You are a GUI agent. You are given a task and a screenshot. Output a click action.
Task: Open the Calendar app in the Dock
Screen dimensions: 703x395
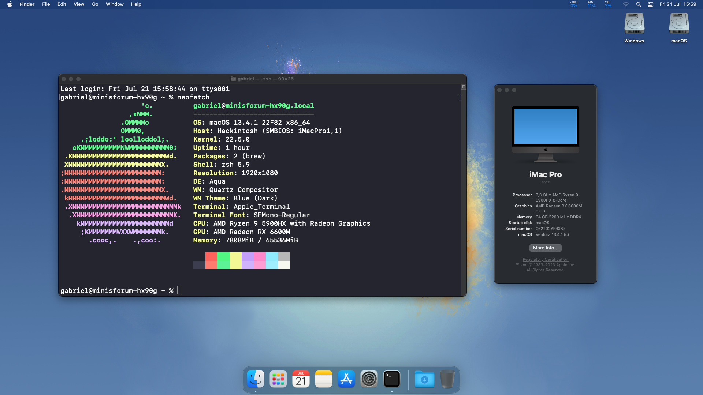[x=301, y=379]
